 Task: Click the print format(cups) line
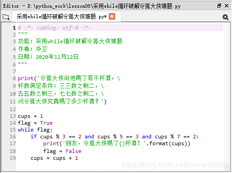pyautogui.click(x=117, y=143)
